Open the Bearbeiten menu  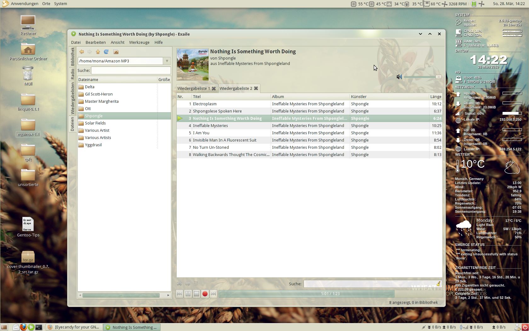click(x=96, y=42)
